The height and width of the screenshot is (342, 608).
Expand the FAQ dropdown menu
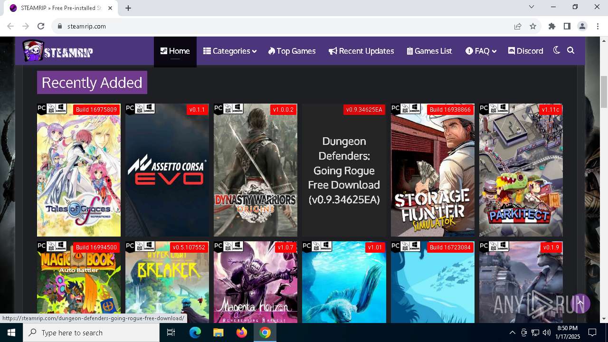click(x=481, y=51)
